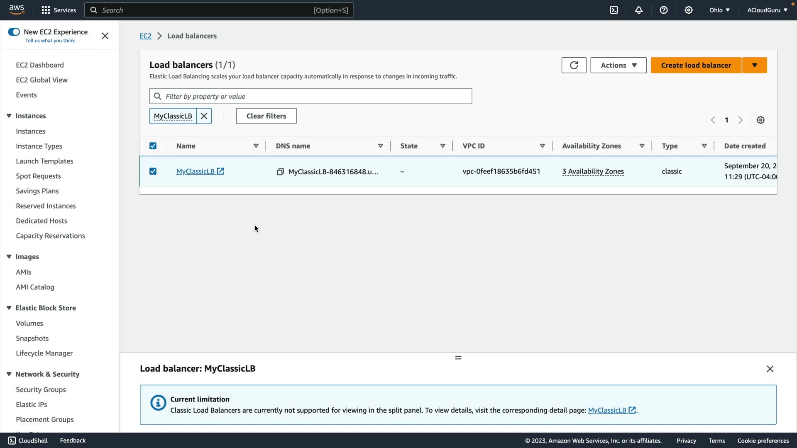
Task: Open the Ohio region selector
Action: click(x=719, y=10)
